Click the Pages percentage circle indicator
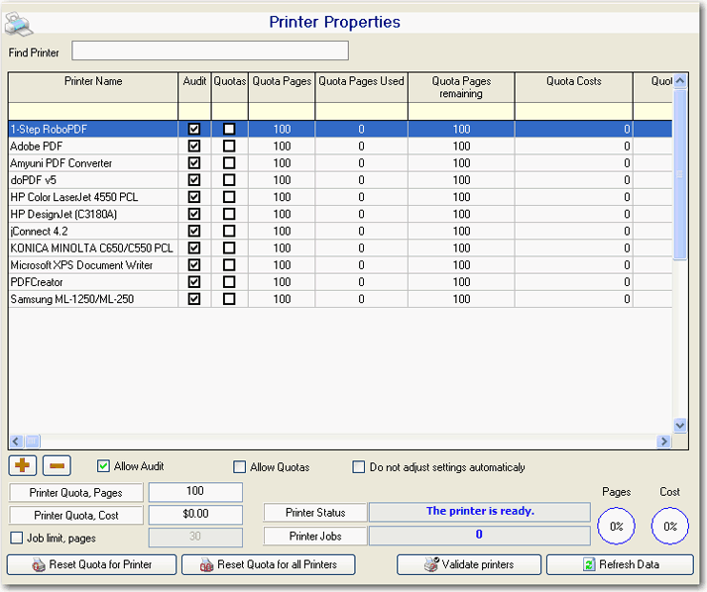707x592 pixels. (616, 526)
